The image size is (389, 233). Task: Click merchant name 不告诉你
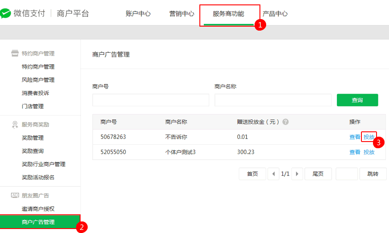point(176,137)
